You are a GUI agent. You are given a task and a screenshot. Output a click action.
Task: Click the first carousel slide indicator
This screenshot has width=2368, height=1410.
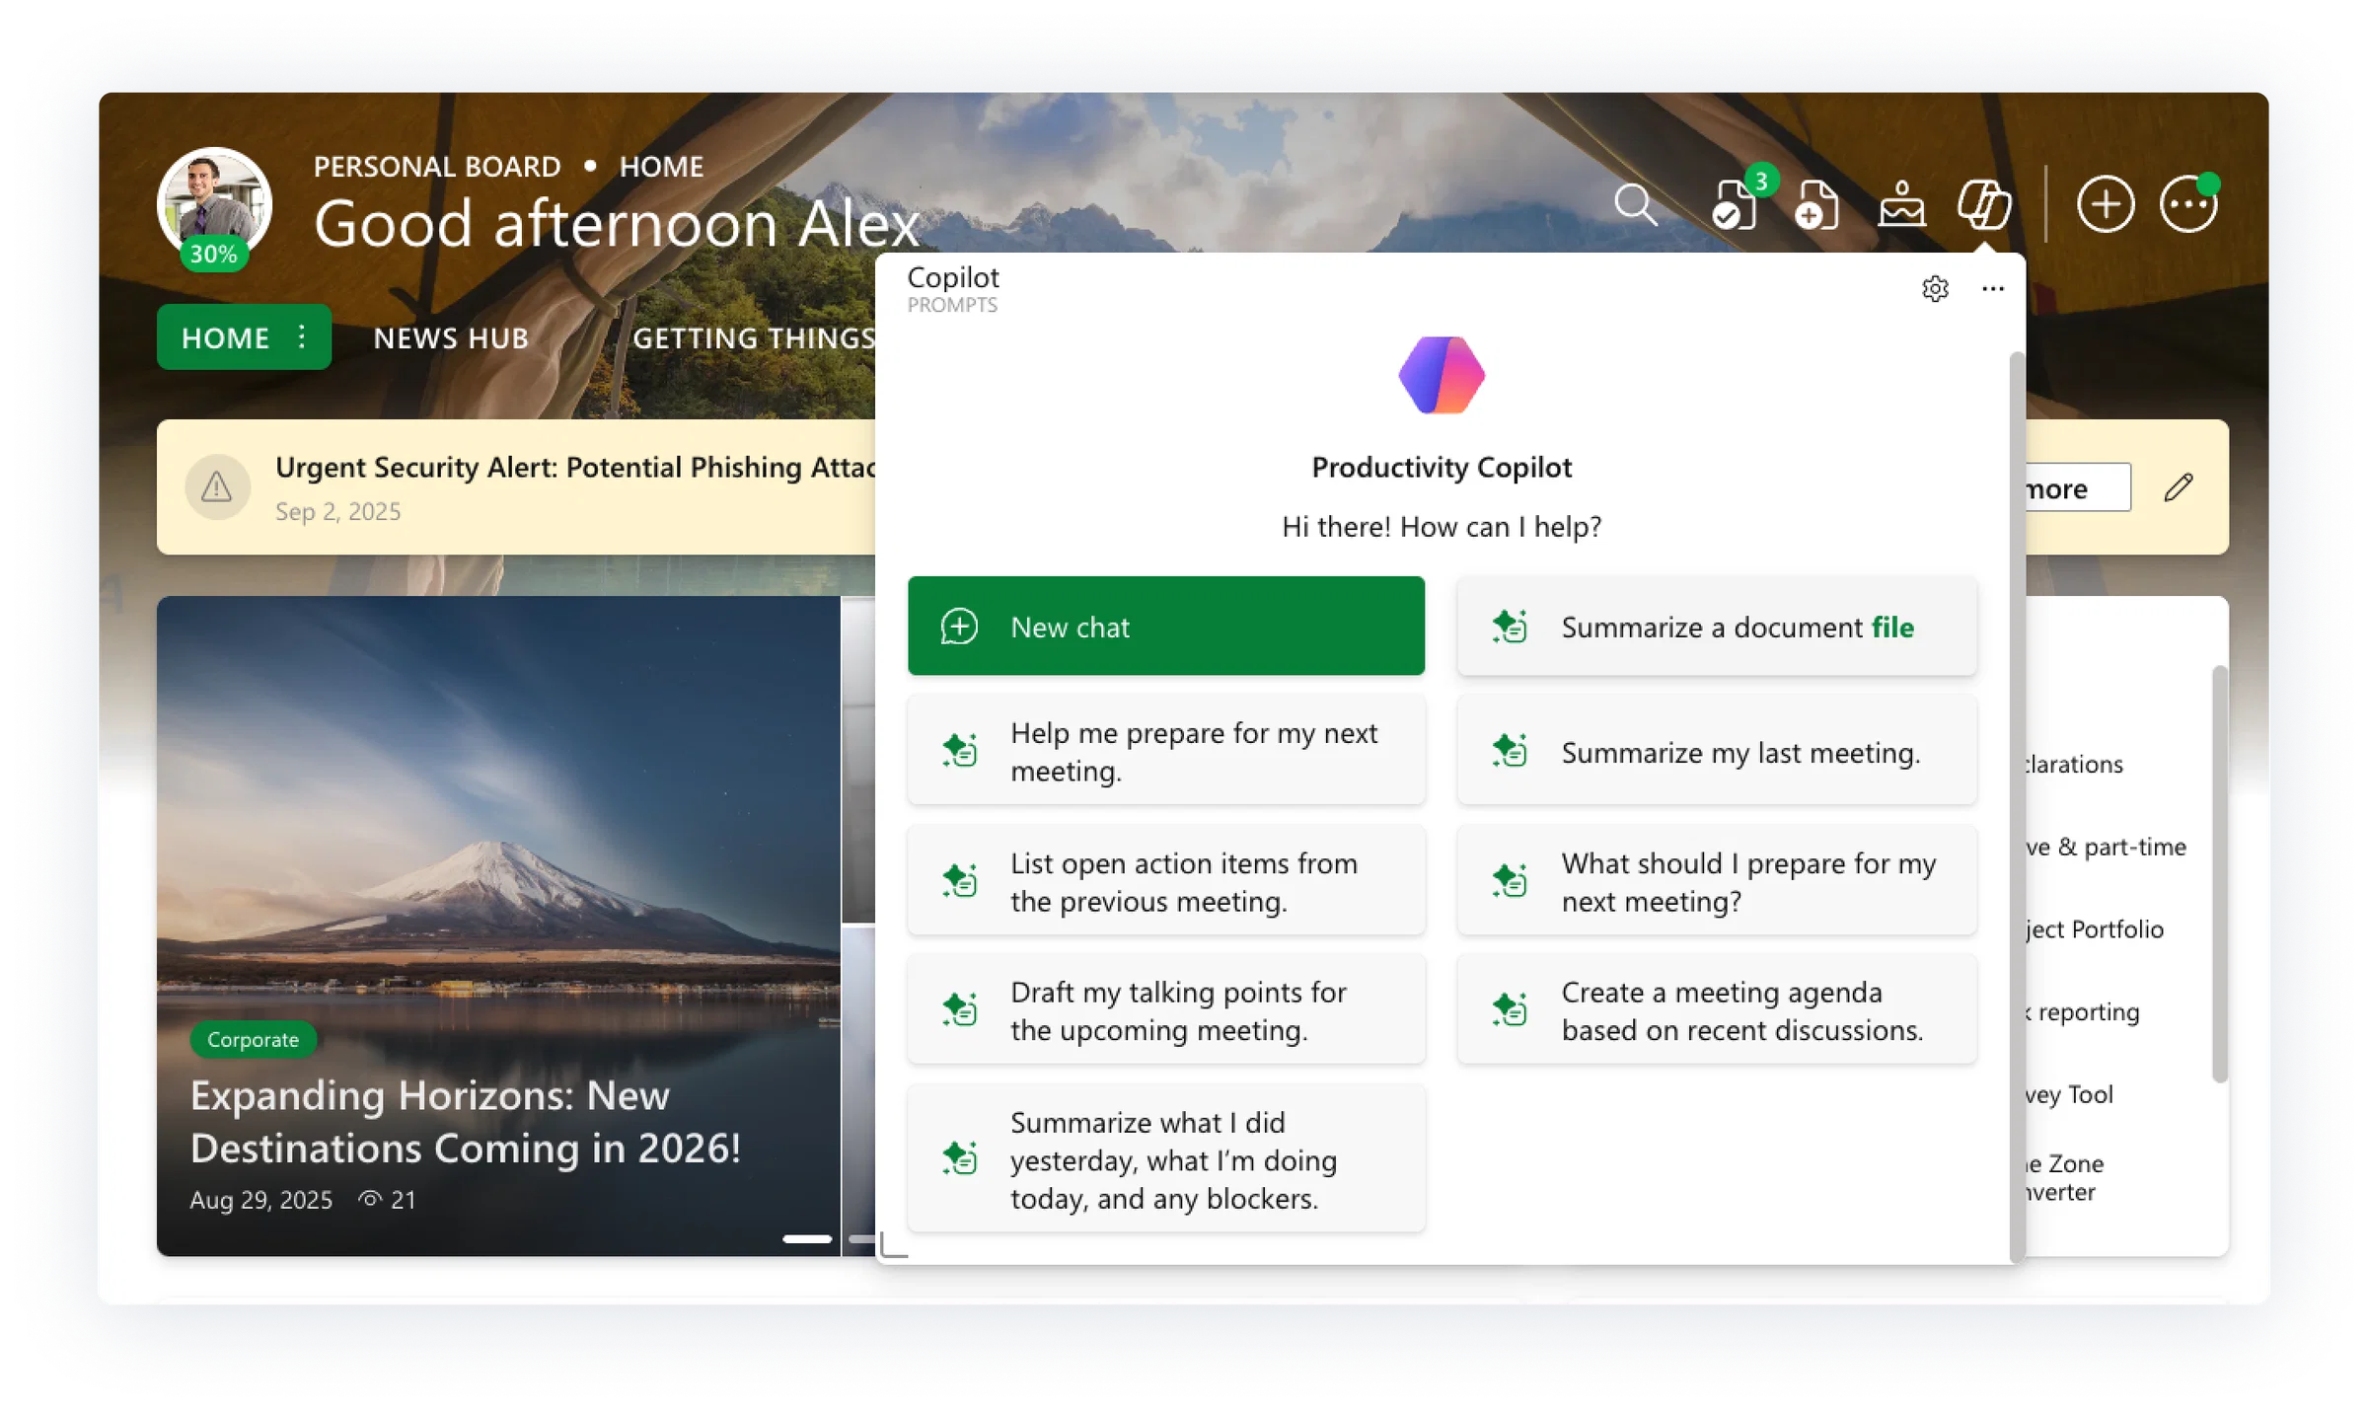(x=806, y=1238)
